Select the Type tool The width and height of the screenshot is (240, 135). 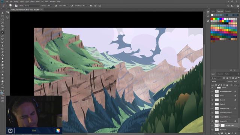coord(3,68)
